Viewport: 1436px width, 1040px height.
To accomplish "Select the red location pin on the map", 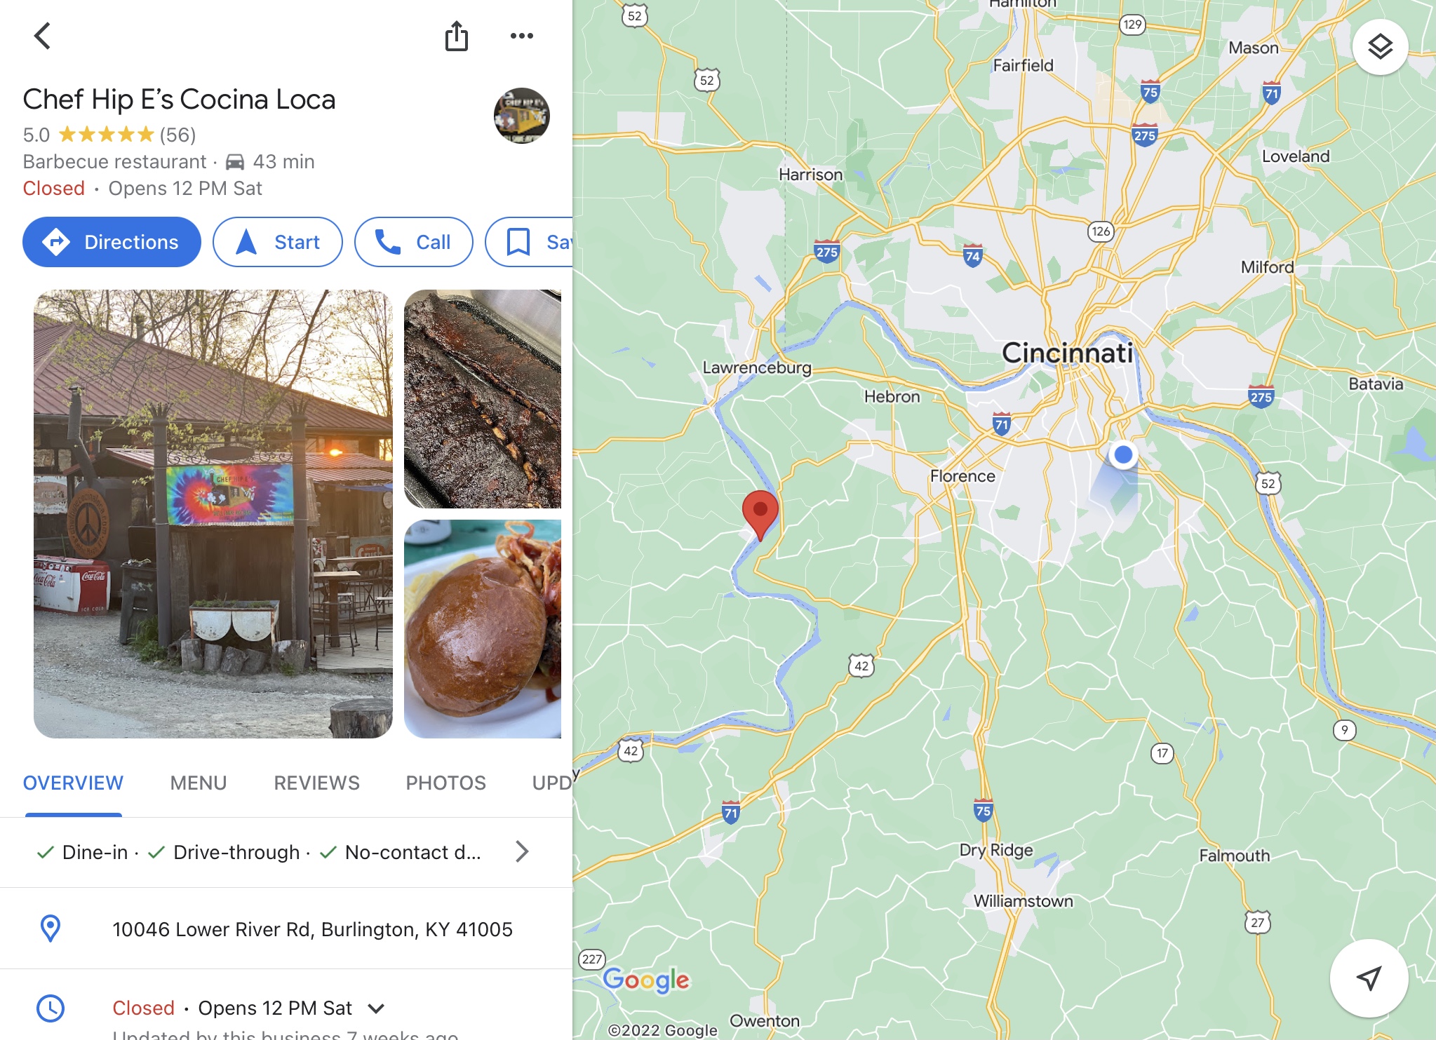I will point(760,515).
